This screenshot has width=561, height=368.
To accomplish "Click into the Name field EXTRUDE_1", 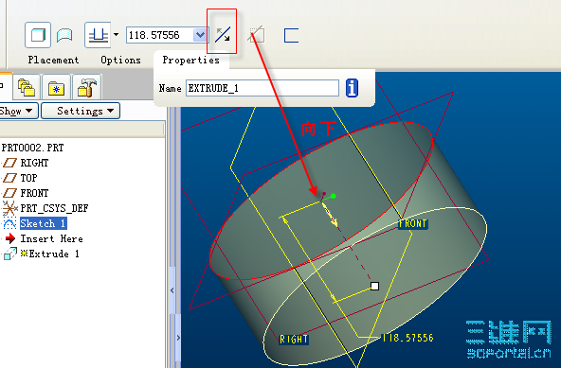I will (262, 88).
